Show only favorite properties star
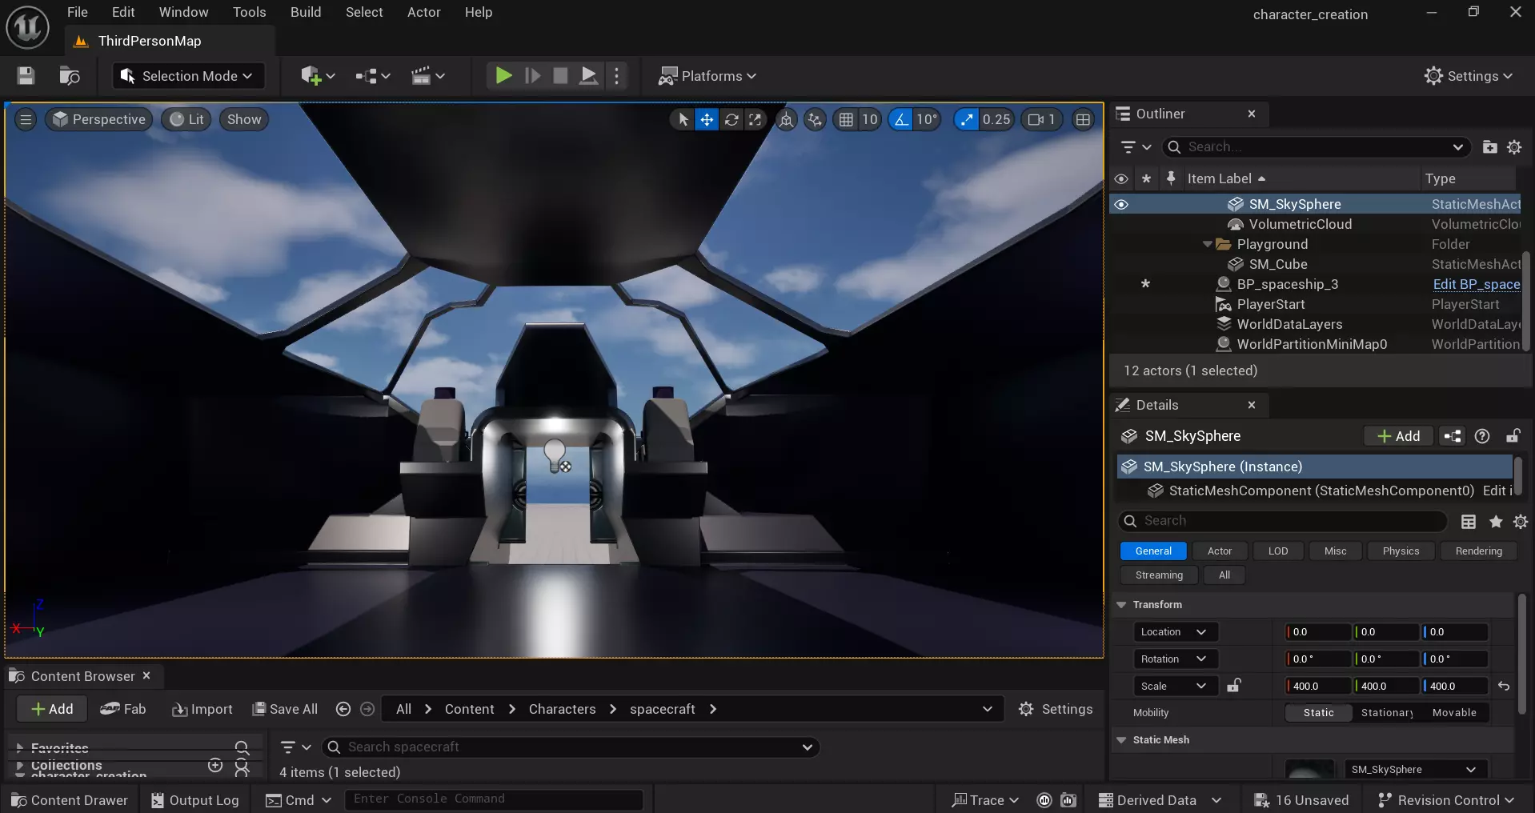 click(1495, 522)
